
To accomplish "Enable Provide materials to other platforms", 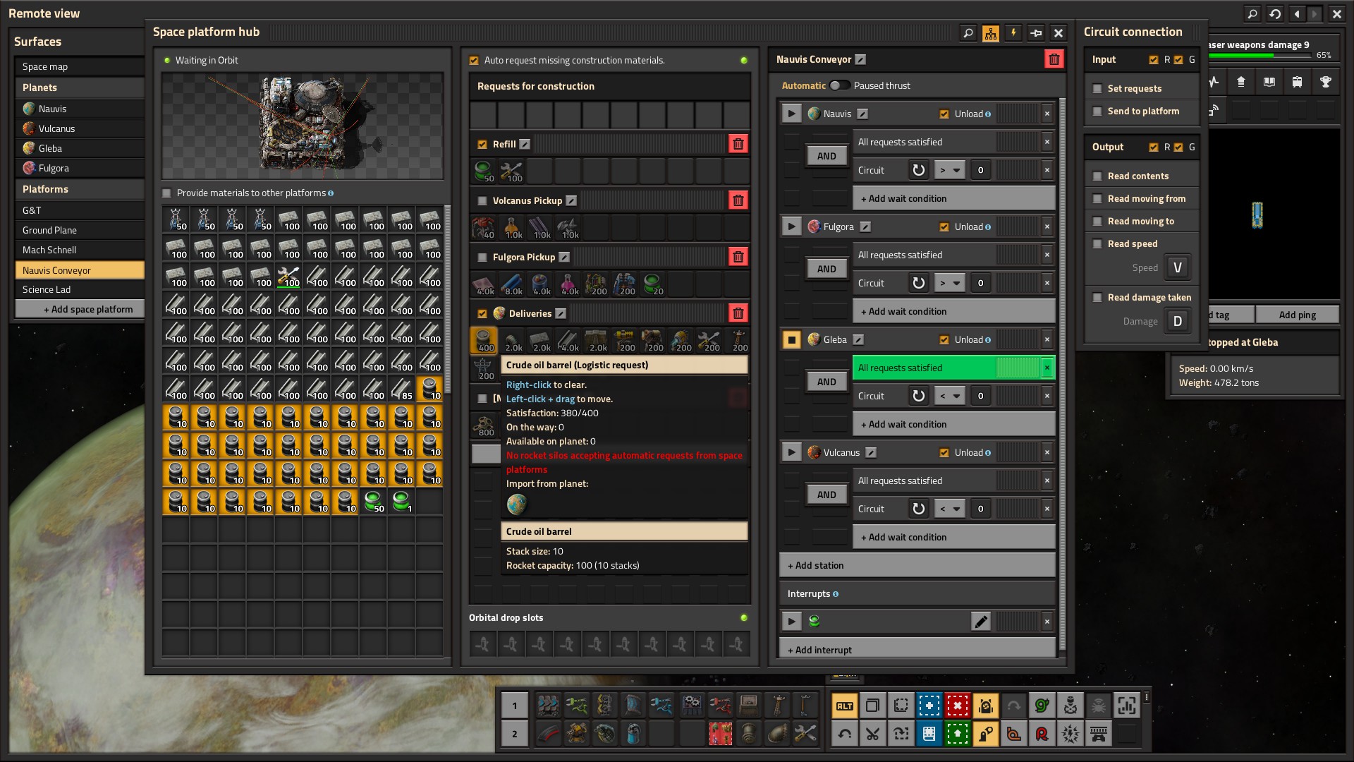I will tap(167, 193).
